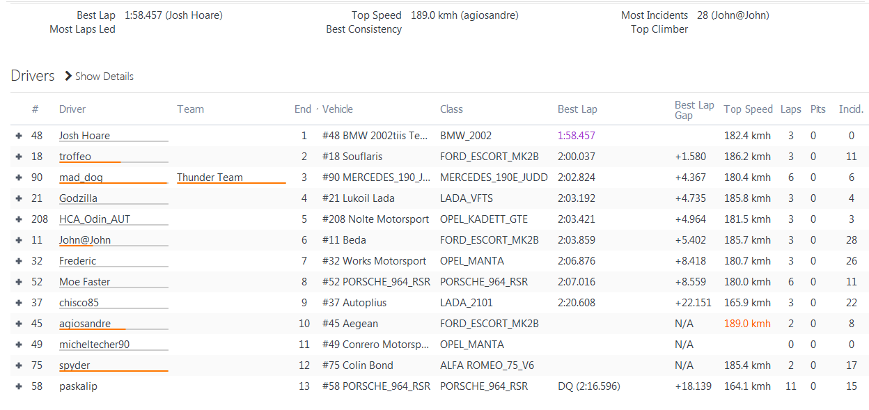Expand row details for Josh Hoare
The height and width of the screenshot is (410, 869).
[19, 136]
